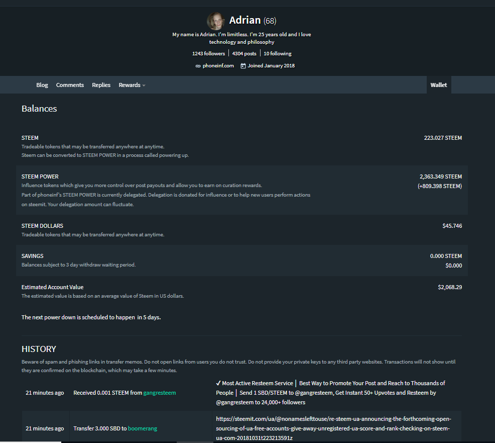
Task: Click the timestamp on the gangresteem row
Action: pos(45,393)
